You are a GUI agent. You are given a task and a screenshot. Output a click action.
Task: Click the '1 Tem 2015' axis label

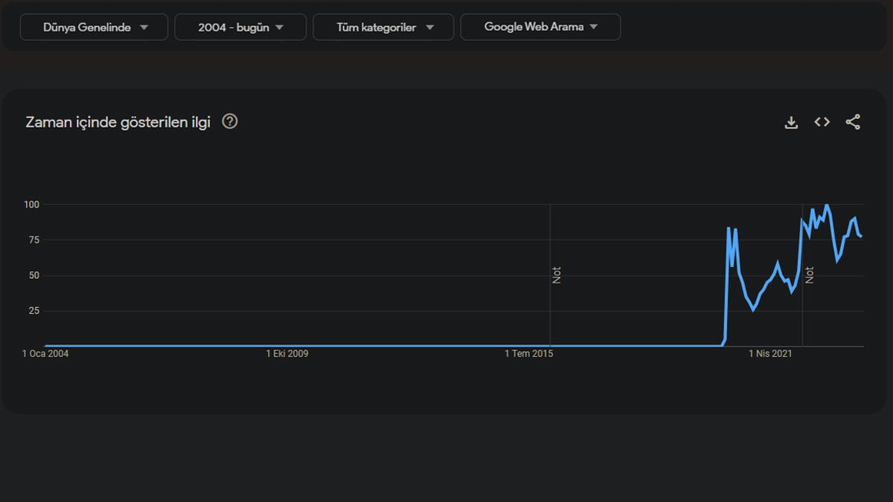tap(528, 354)
